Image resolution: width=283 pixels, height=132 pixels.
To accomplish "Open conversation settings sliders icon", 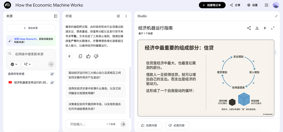I will click(118, 16).
